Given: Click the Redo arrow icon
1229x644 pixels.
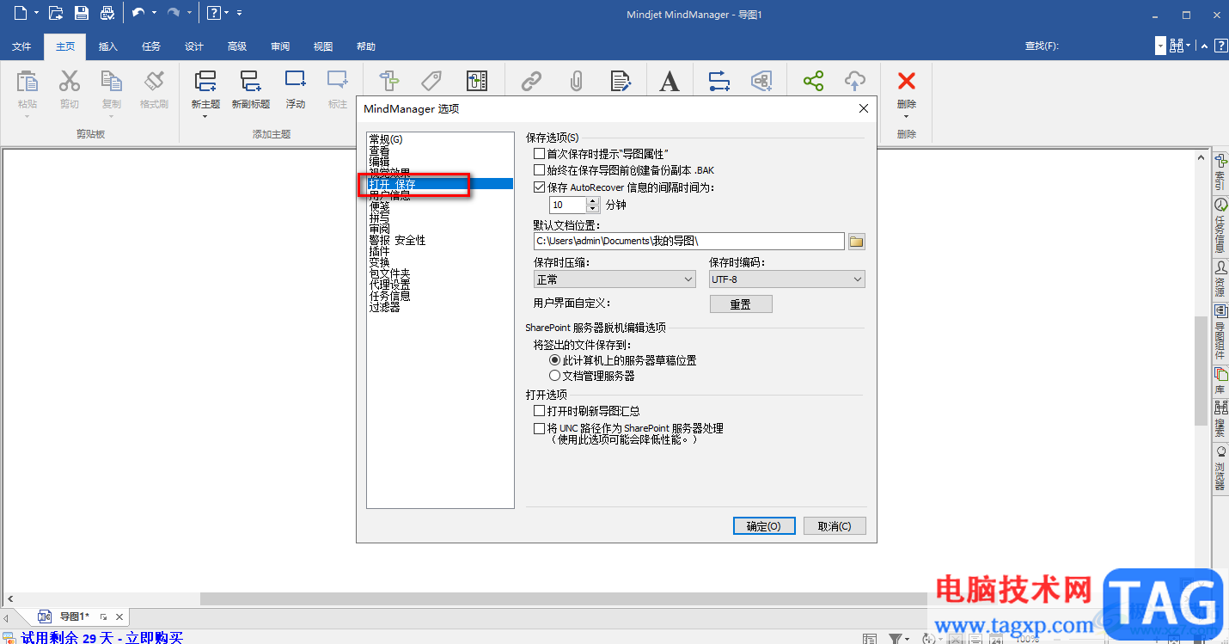Looking at the screenshot, I should coord(174,13).
